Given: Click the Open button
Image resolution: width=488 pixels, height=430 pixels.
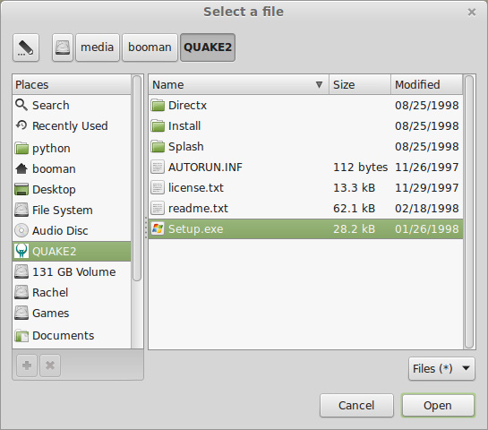Looking at the screenshot, I should 438,406.
